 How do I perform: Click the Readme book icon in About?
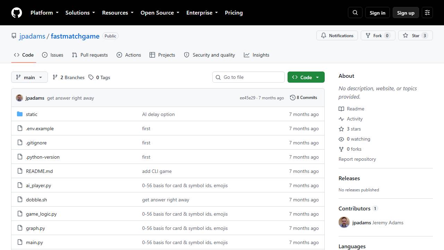point(341,109)
